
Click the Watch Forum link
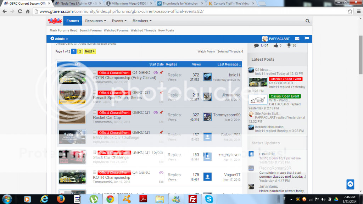click(x=206, y=51)
